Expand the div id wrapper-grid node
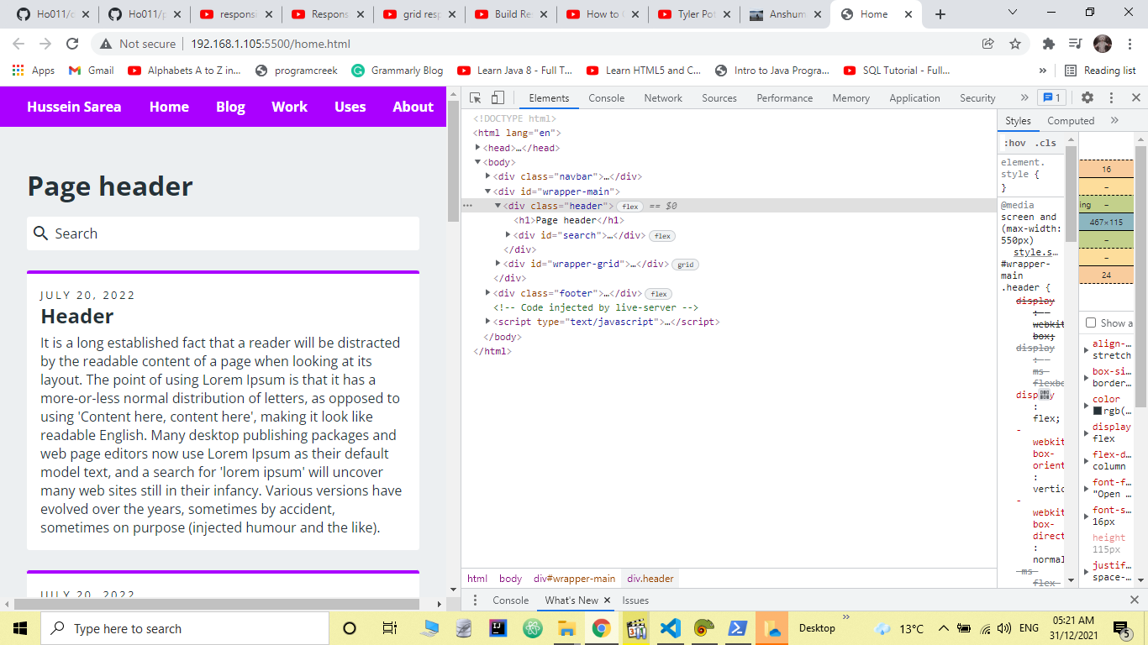 coord(498,264)
